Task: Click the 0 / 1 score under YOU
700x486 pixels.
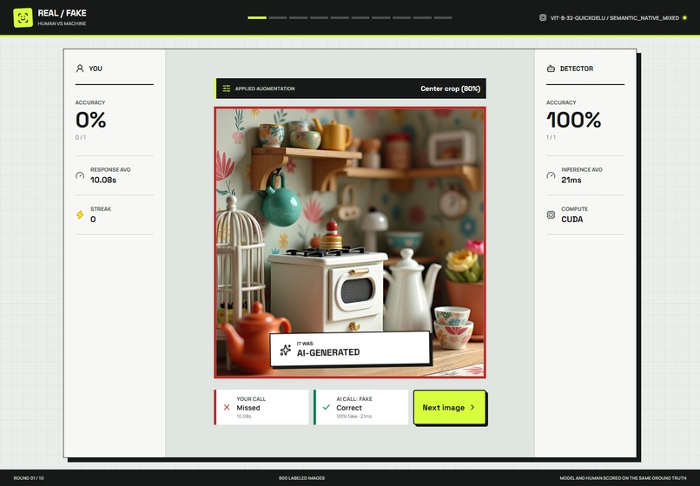Action: (x=81, y=137)
